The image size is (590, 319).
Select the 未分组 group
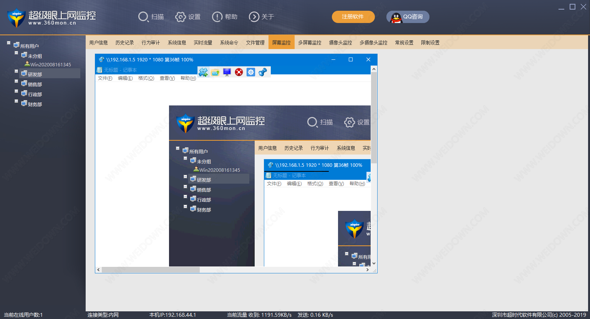coord(35,56)
